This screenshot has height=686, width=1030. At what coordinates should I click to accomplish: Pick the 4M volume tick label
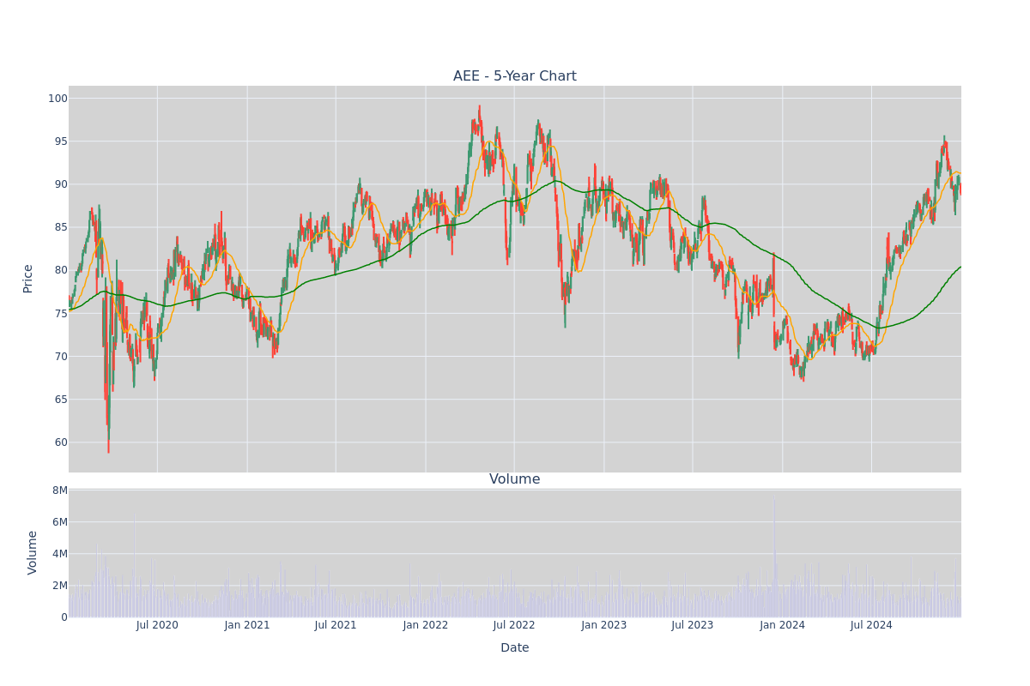60,554
